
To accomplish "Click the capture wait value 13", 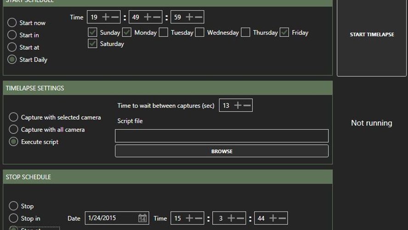I will [226, 105].
